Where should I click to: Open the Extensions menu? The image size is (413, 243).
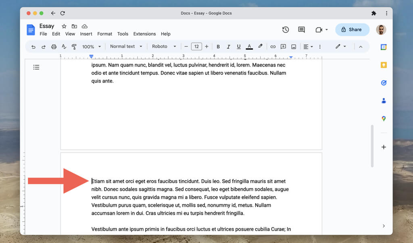(144, 34)
